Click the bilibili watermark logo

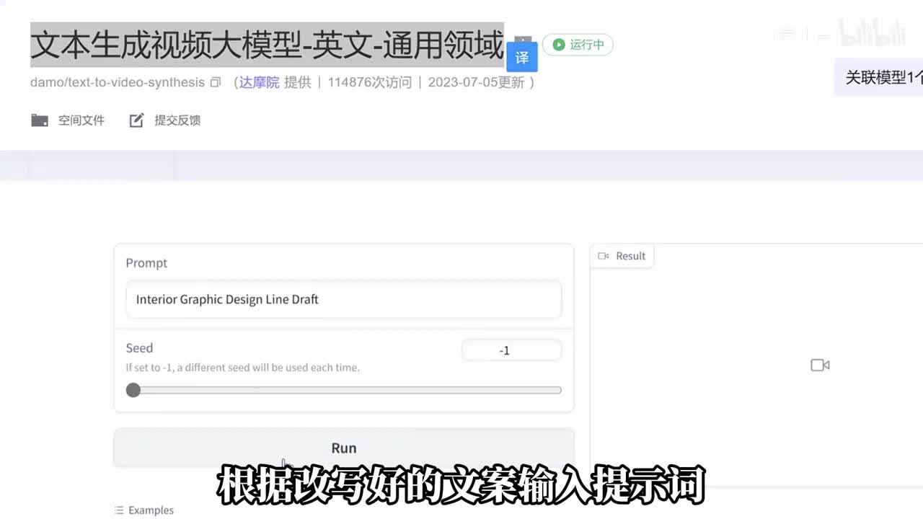tap(873, 34)
